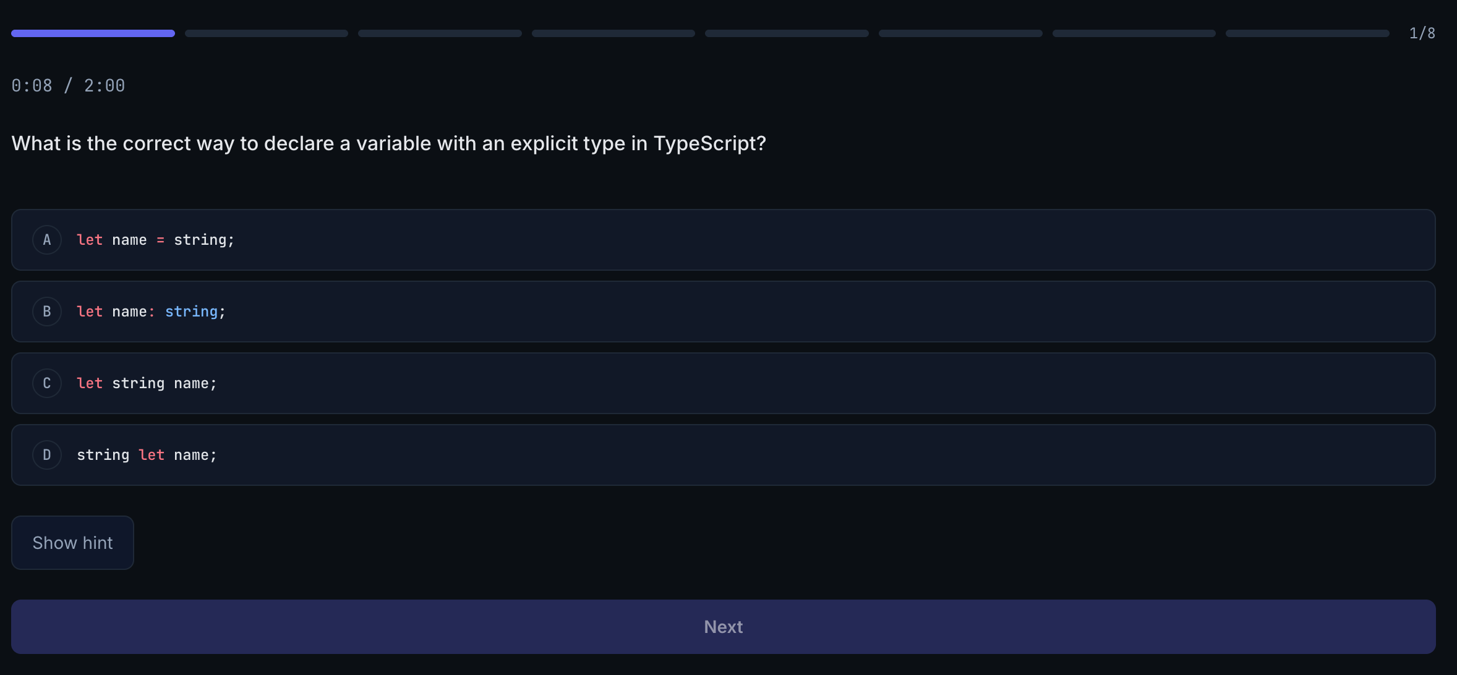Click the circled D option marker

pyautogui.click(x=47, y=455)
